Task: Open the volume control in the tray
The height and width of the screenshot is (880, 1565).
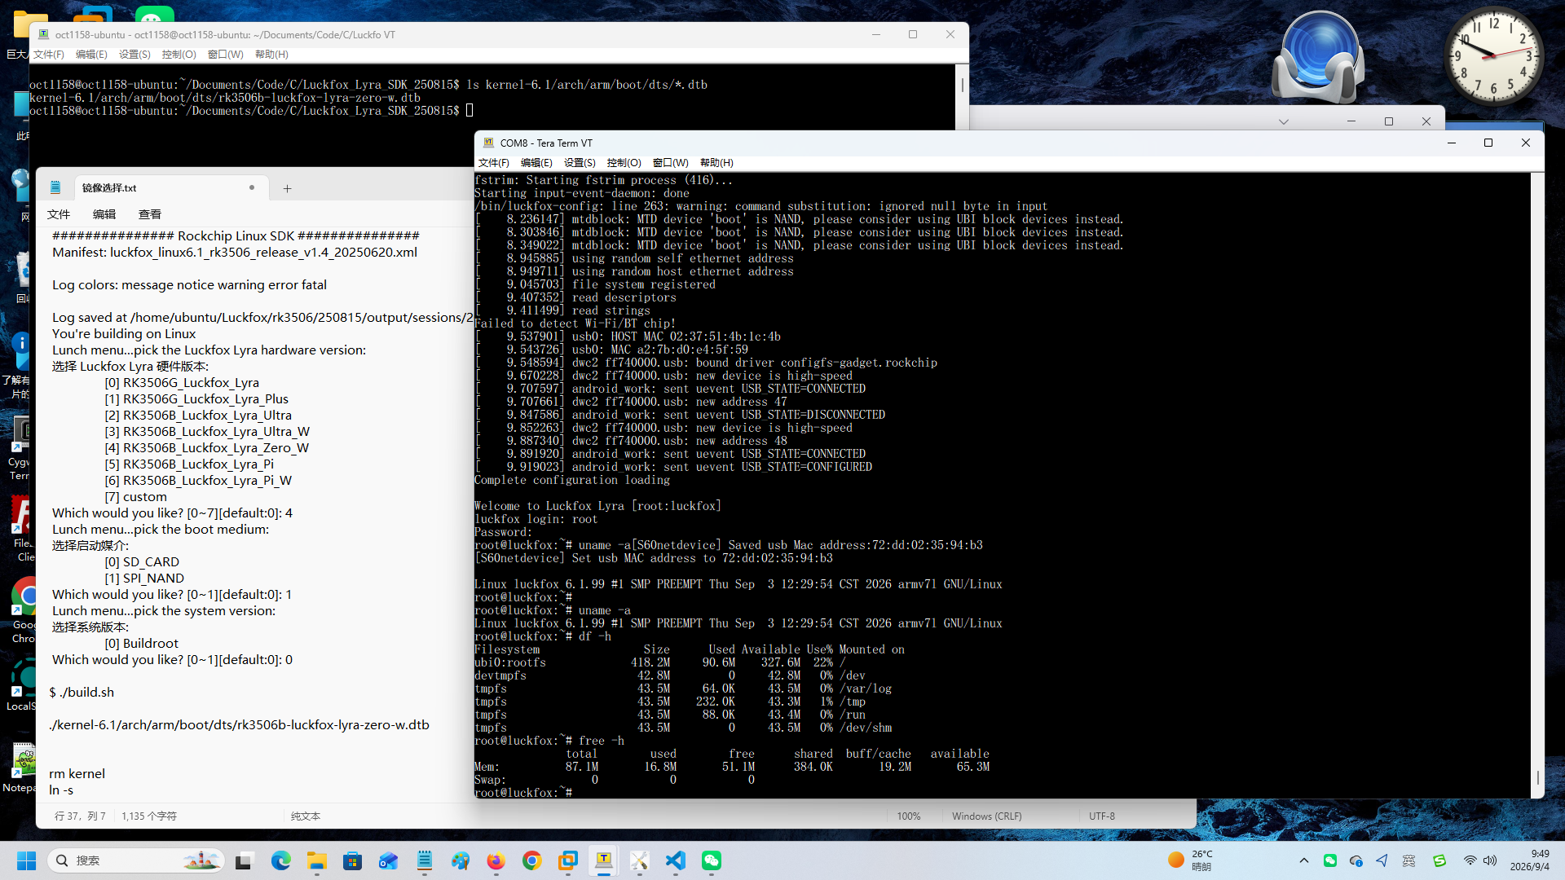Action: pos(1490,860)
